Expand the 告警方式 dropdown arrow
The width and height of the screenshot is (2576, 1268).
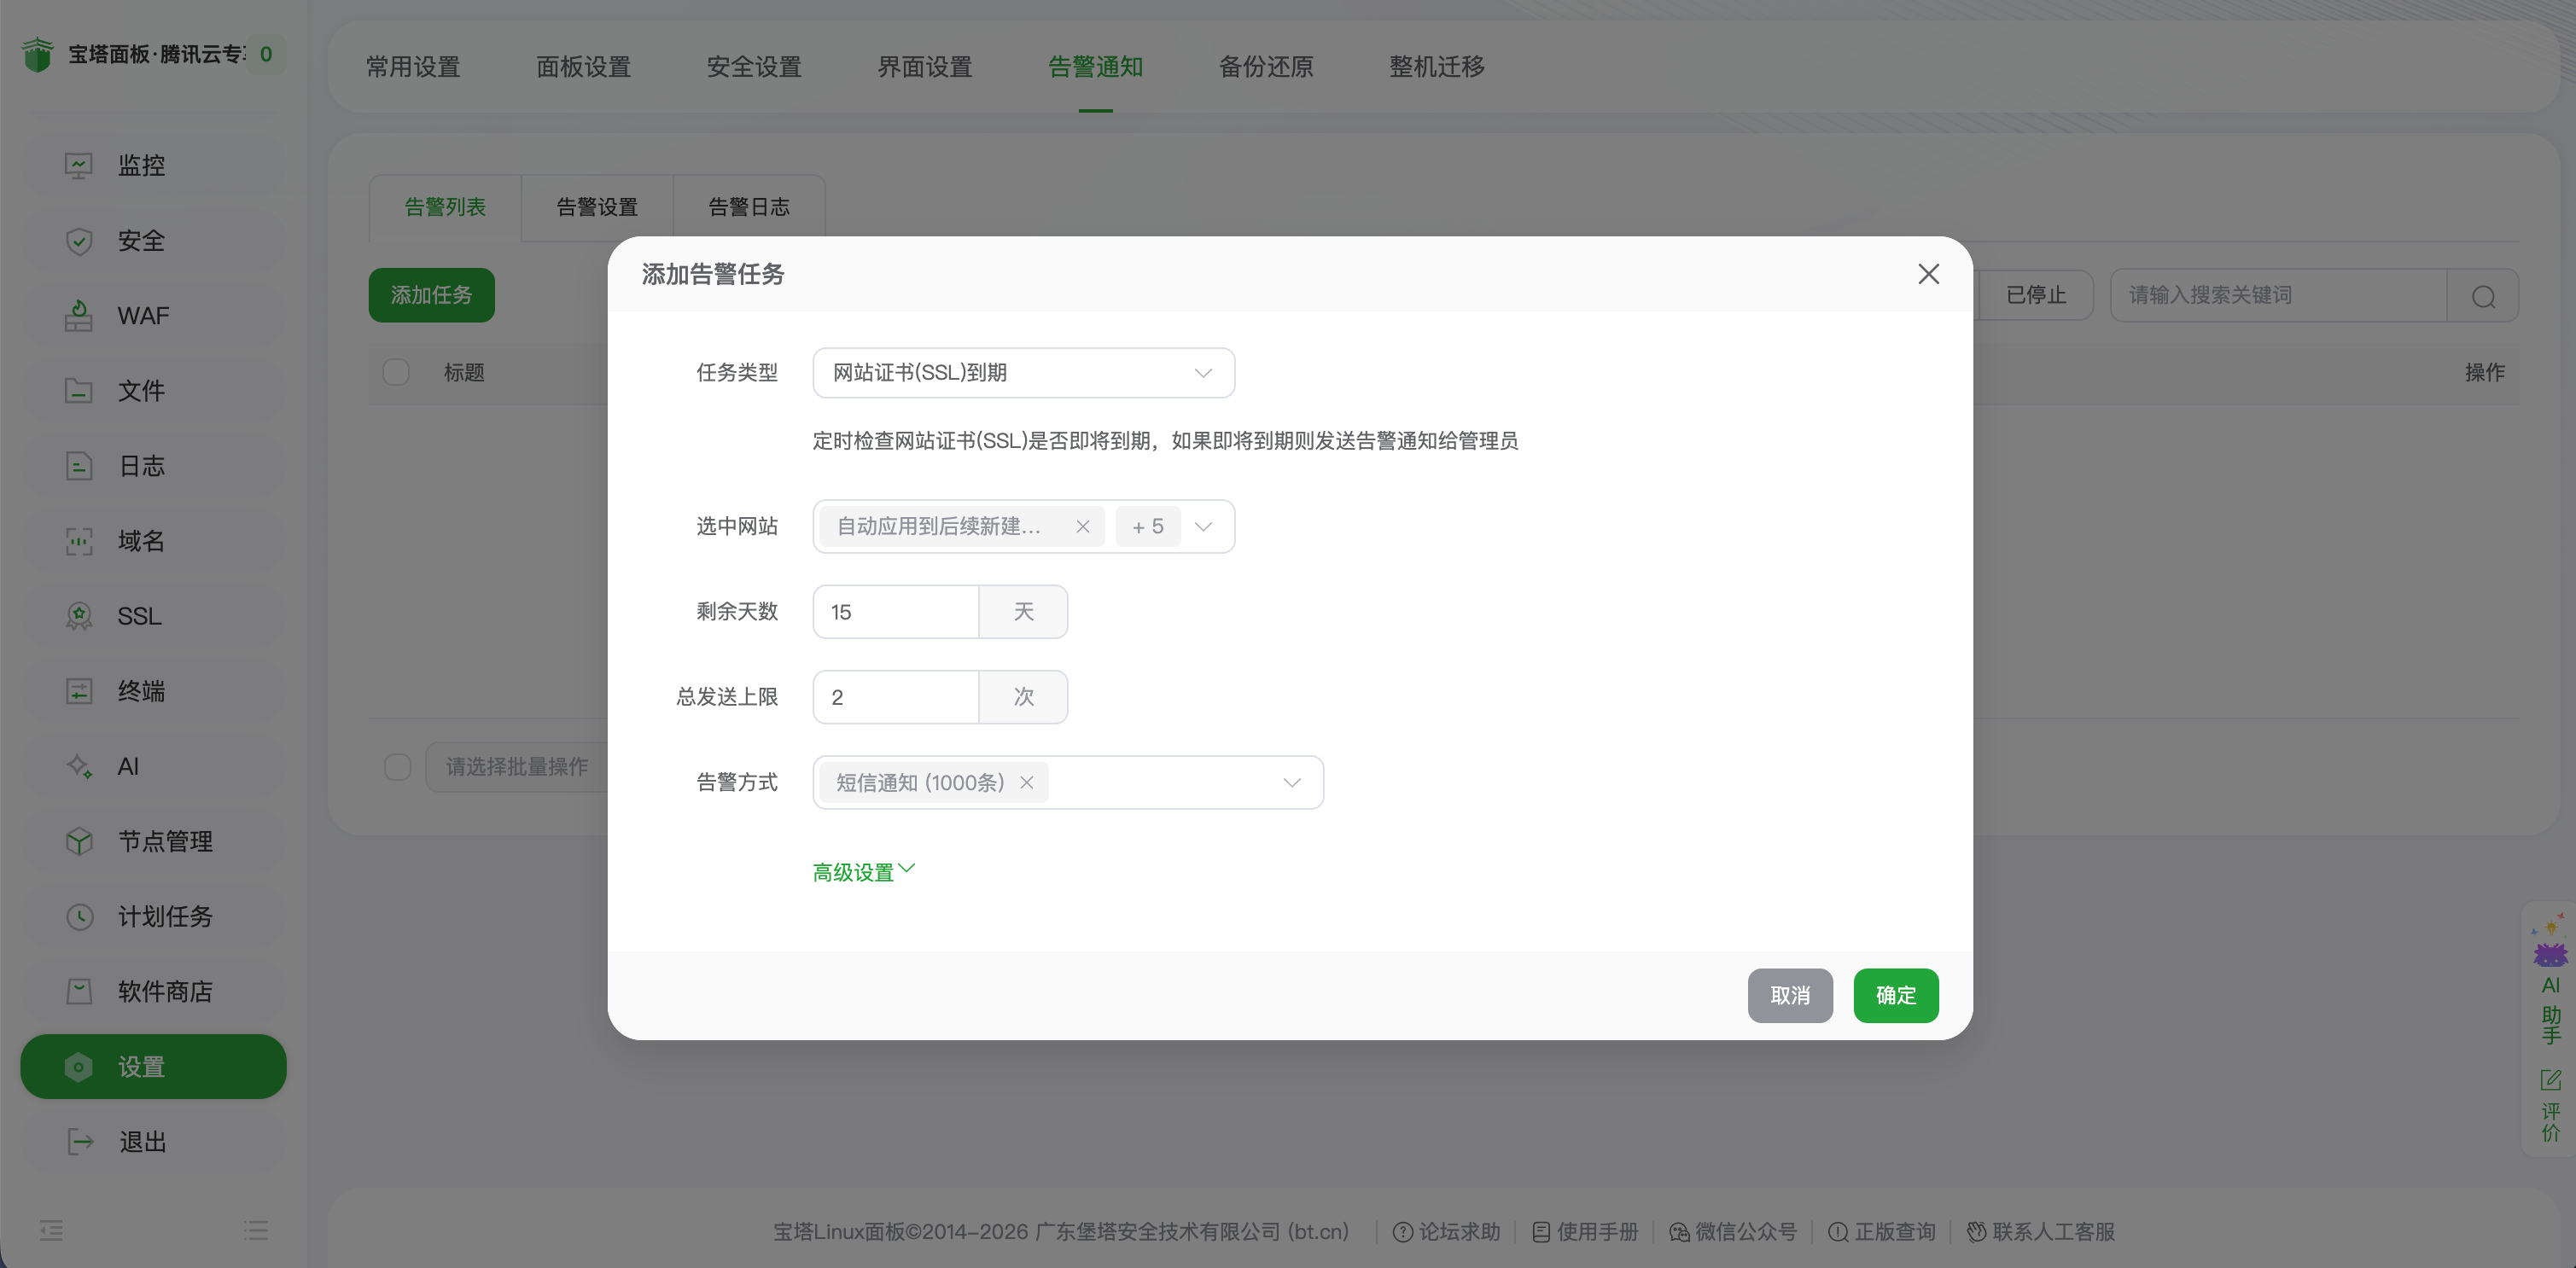(1291, 783)
